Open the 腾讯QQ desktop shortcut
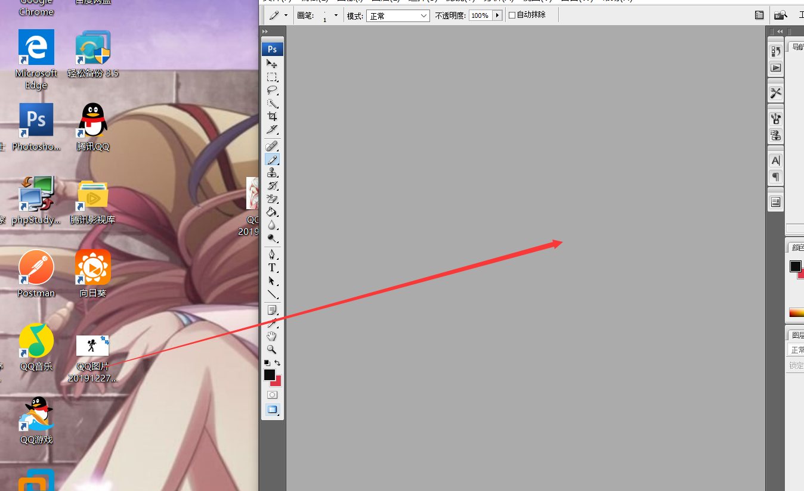 pos(93,127)
